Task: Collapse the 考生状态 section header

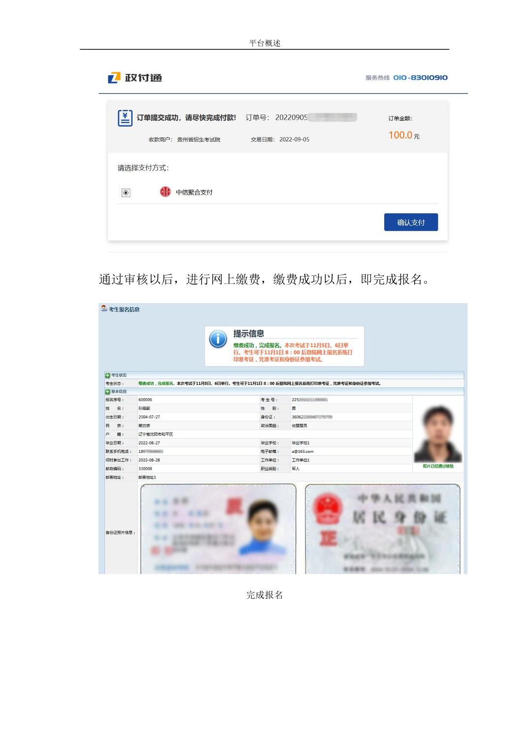Action: (119, 375)
